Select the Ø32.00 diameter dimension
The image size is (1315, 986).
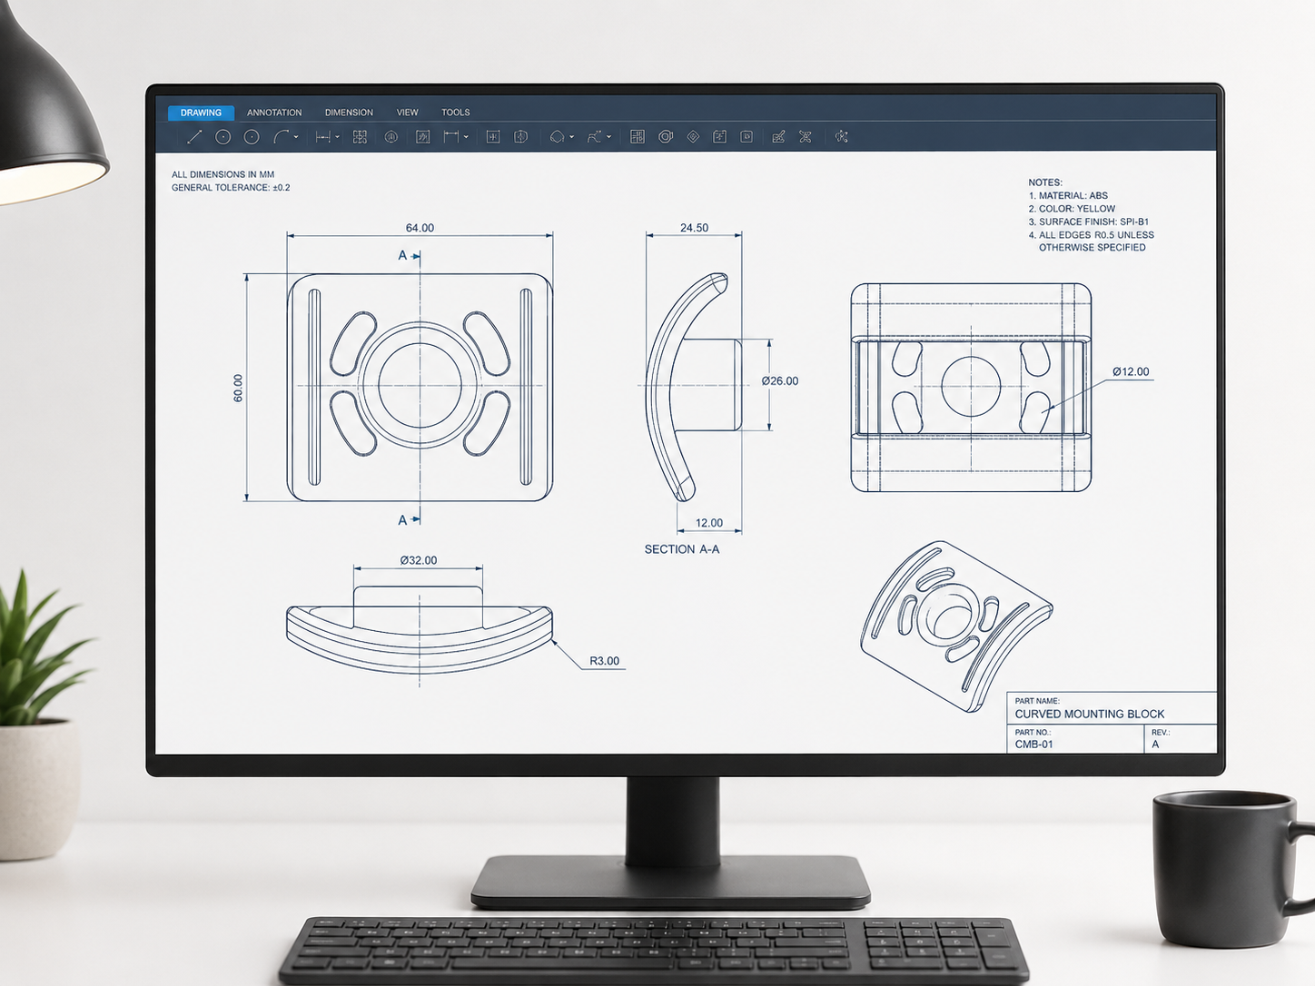click(419, 560)
